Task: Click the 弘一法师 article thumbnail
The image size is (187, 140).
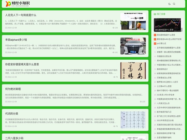Action: pos(133,22)
